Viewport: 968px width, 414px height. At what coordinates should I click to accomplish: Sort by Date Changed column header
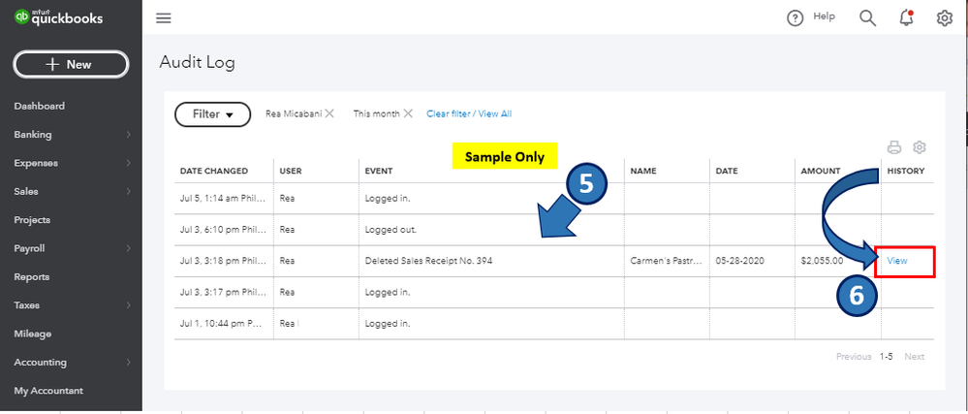(x=214, y=171)
